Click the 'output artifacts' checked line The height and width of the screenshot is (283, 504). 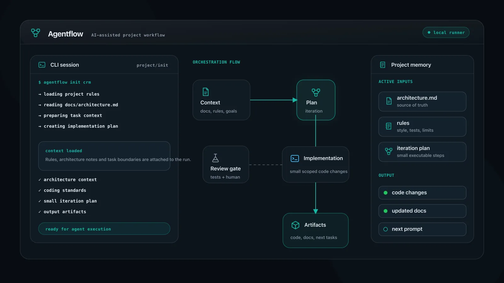pyautogui.click(x=62, y=212)
